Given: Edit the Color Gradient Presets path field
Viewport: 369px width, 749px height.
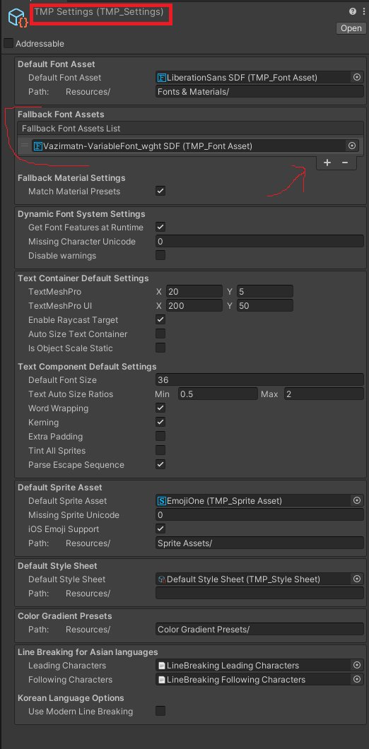Looking at the screenshot, I should (259, 629).
